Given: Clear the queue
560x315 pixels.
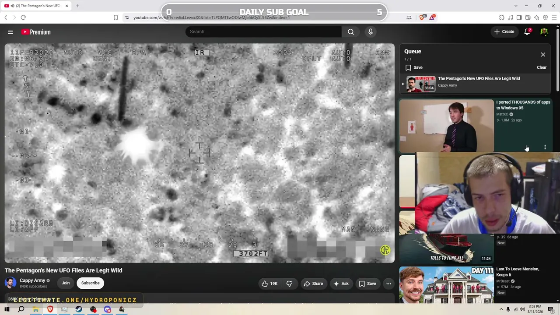Looking at the screenshot, I should 542,67.
